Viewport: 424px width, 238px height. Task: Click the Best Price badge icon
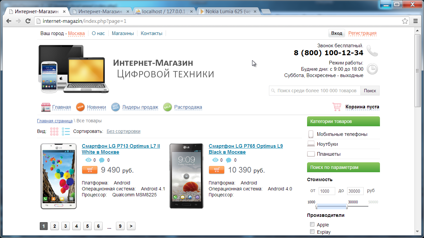(116, 107)
